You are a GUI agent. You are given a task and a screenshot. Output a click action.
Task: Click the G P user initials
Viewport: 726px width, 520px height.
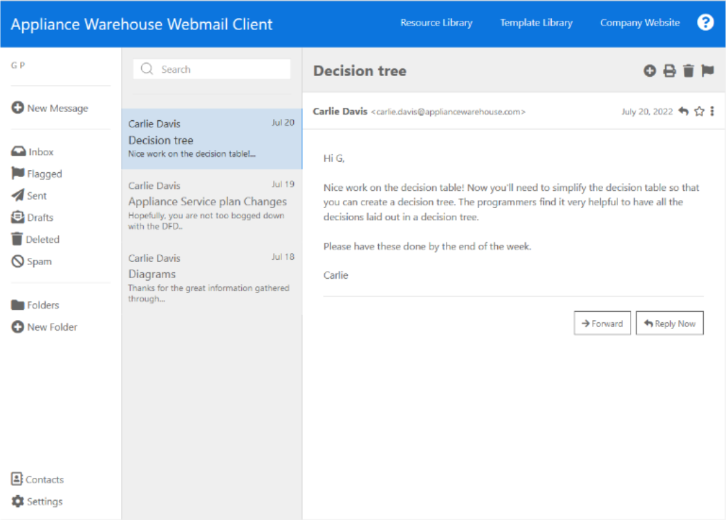[18, 65]
